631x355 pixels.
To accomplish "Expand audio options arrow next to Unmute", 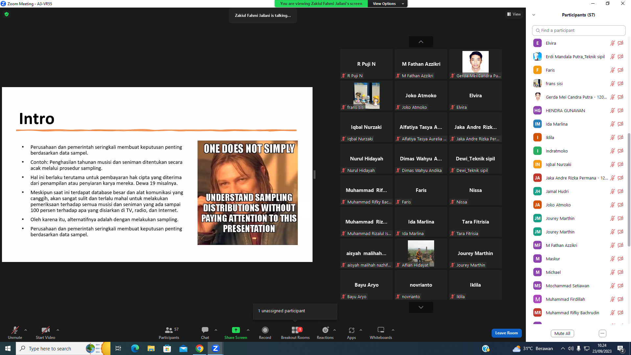I will coord(26,330).
